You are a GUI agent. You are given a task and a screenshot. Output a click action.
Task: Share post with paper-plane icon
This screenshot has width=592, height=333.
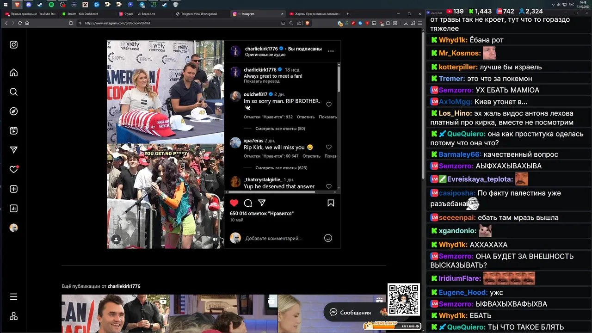(x=262, y=203)
